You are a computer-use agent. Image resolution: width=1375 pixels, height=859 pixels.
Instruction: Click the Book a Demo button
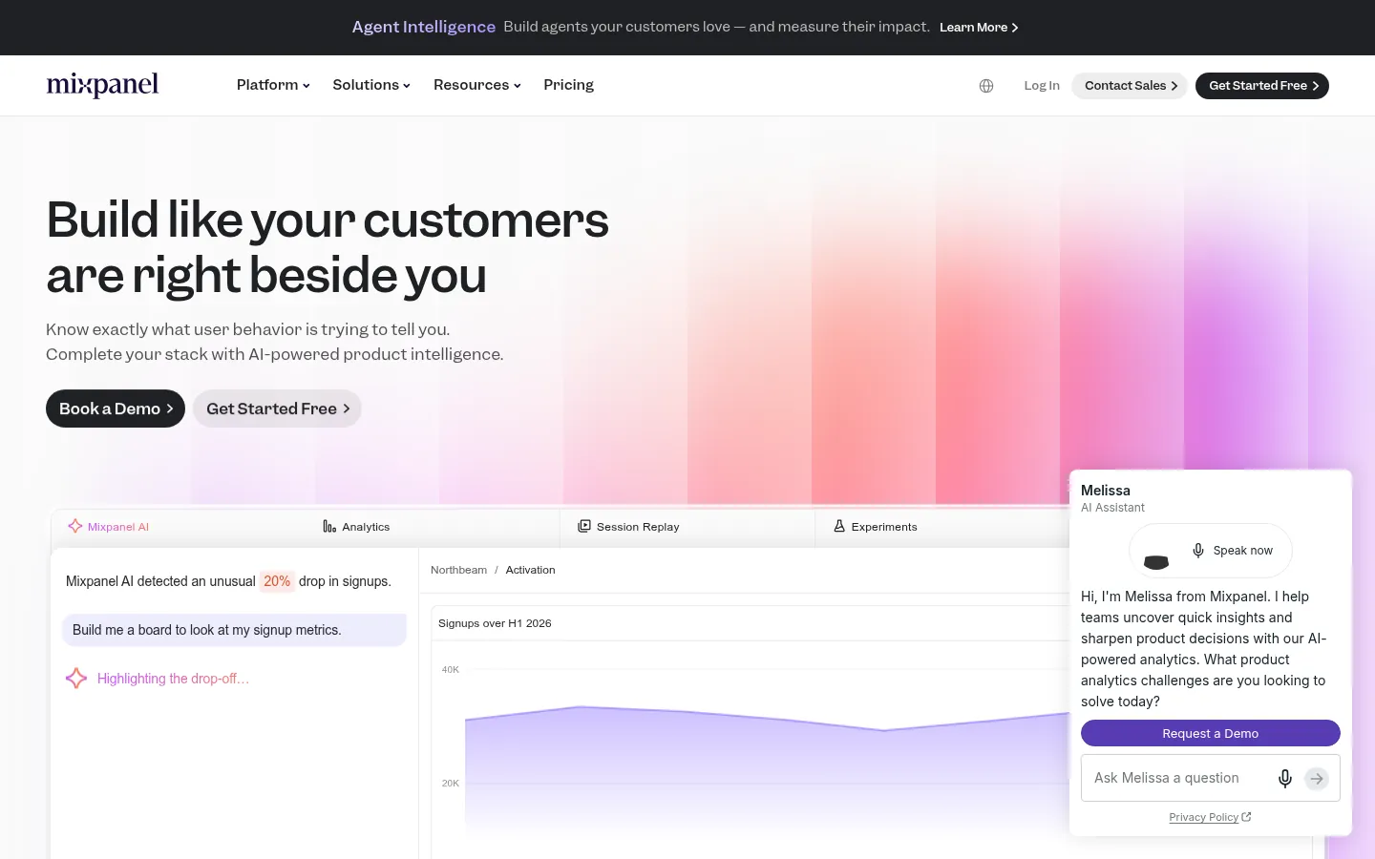[x=116, y=409]
